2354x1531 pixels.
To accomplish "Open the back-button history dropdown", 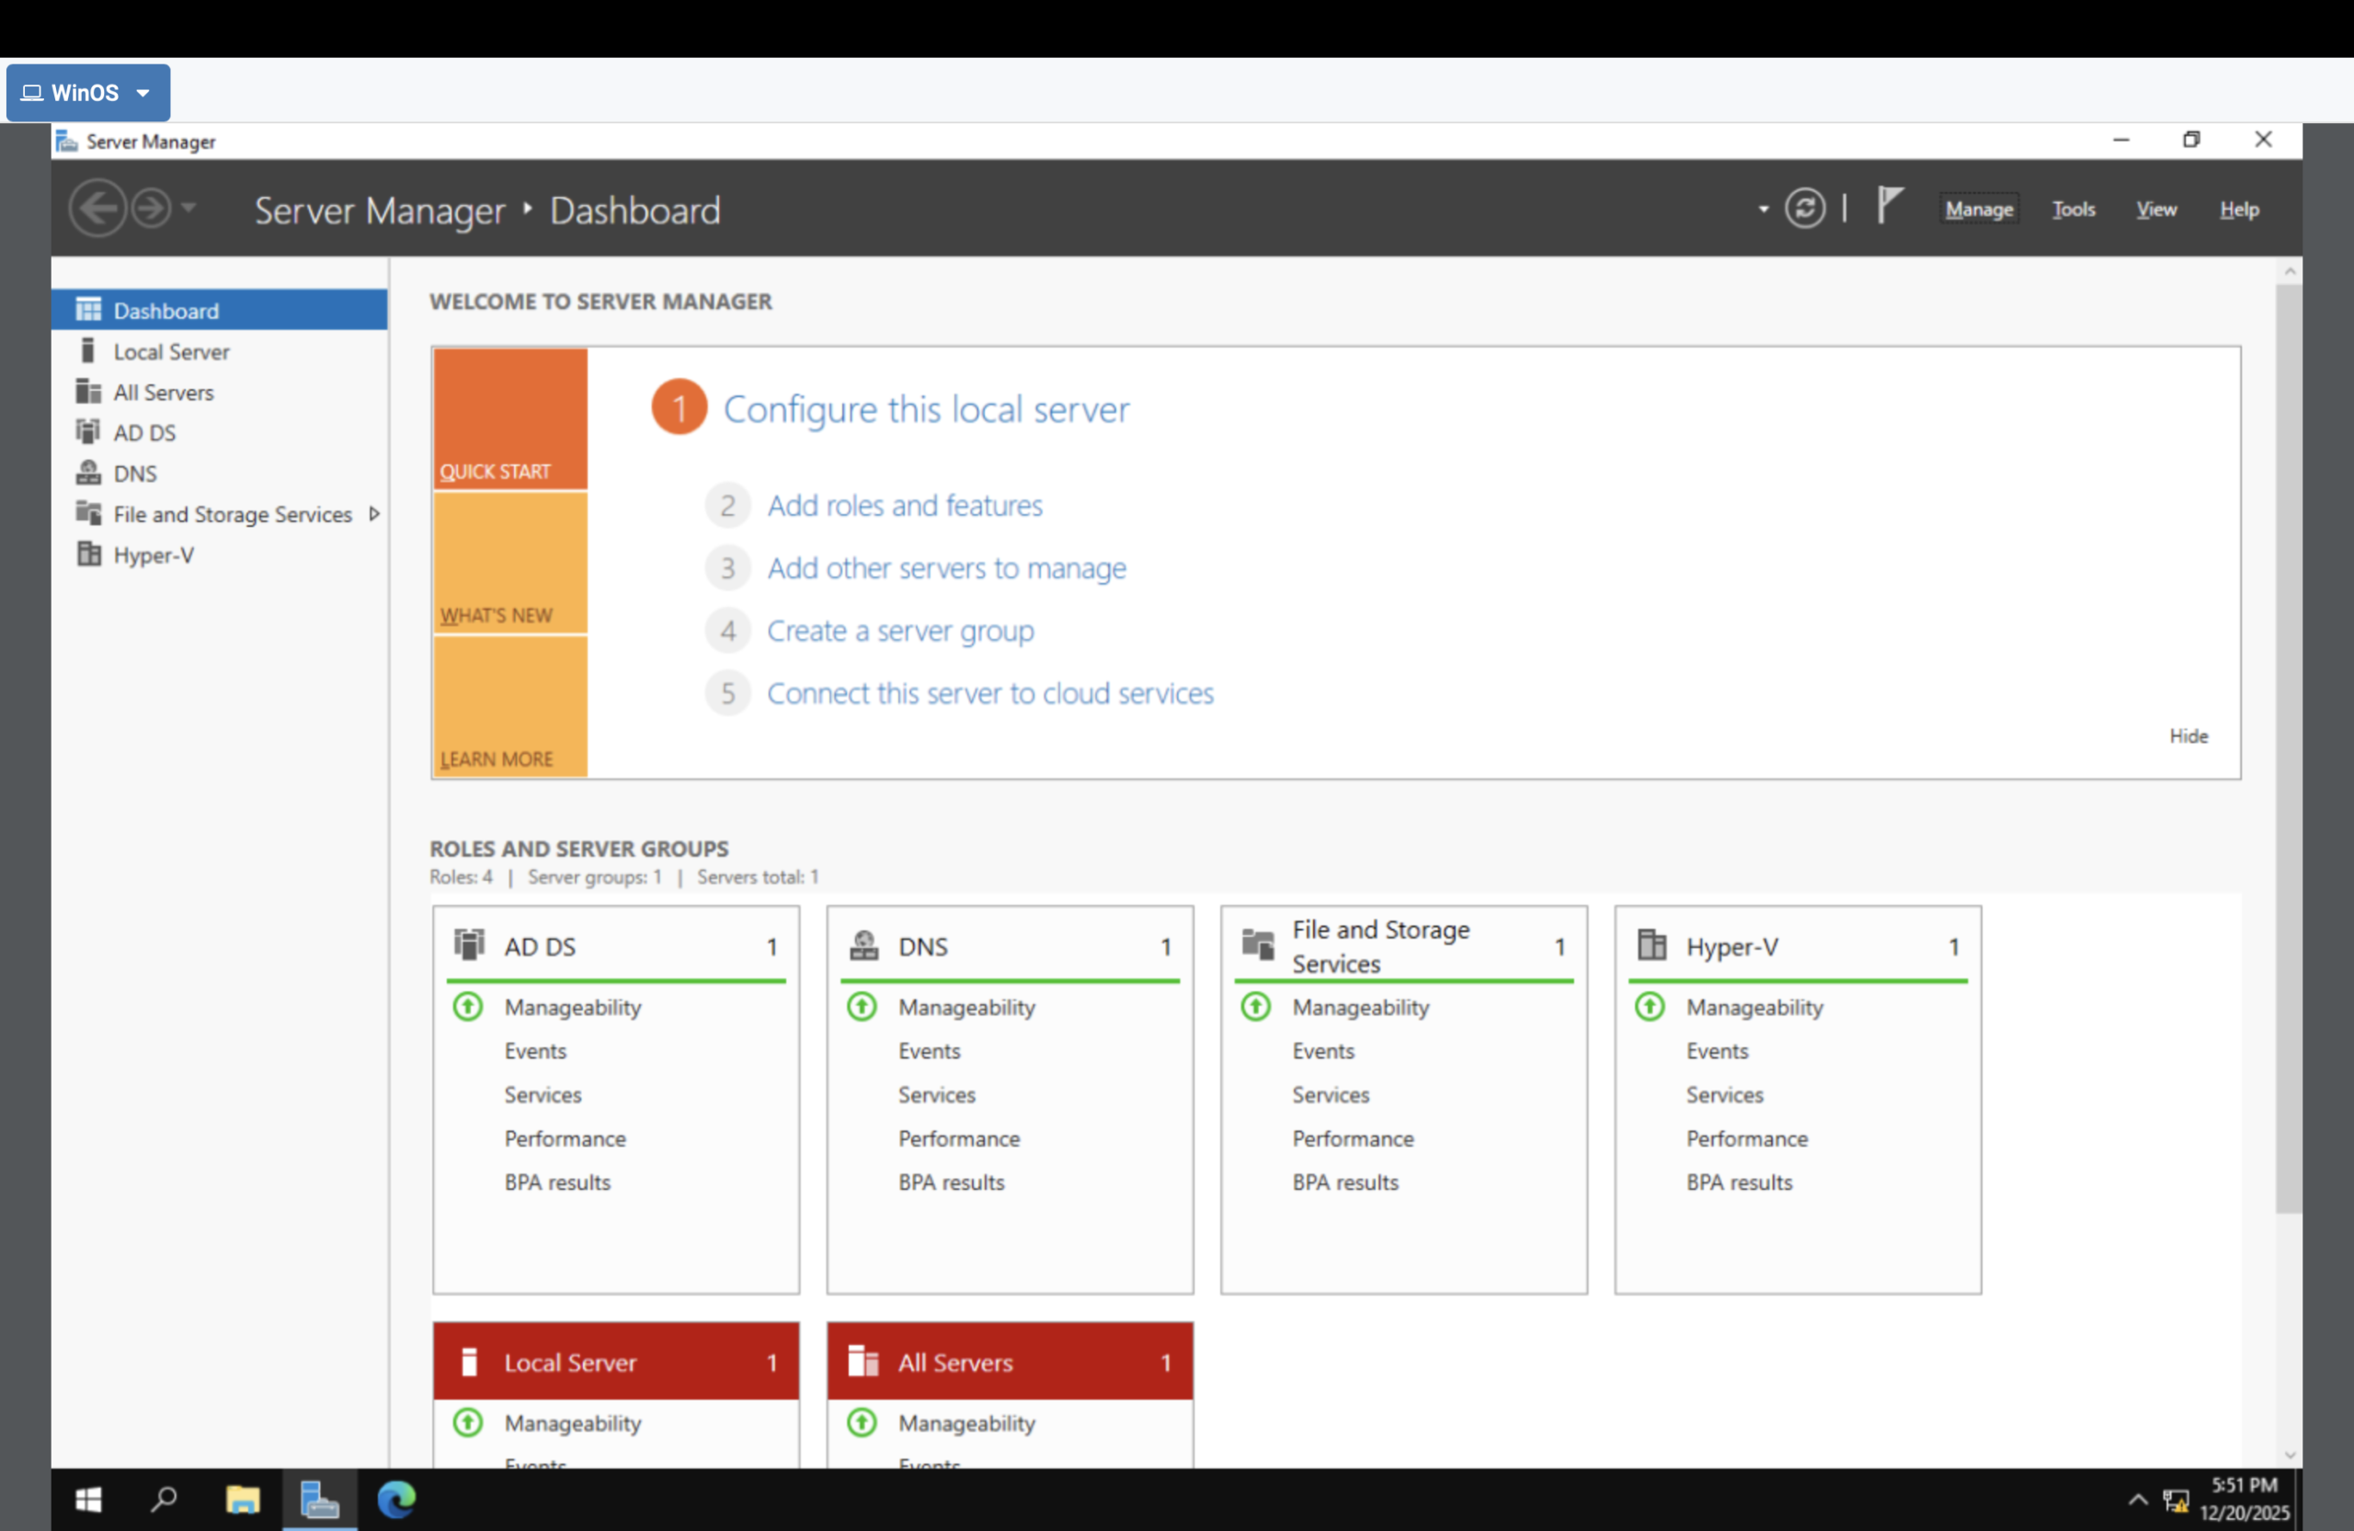I will pyautogui.click(x=188, y=208).
